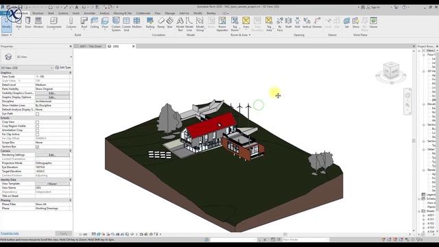Select the Dormer opening tool
This screenshot has height=247, width=439.
[317, 23]
